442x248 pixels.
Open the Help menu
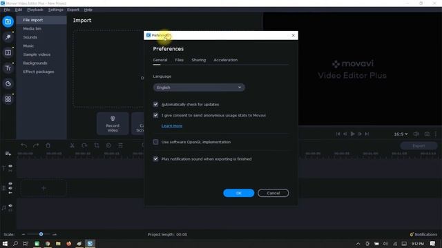[88, 10]
